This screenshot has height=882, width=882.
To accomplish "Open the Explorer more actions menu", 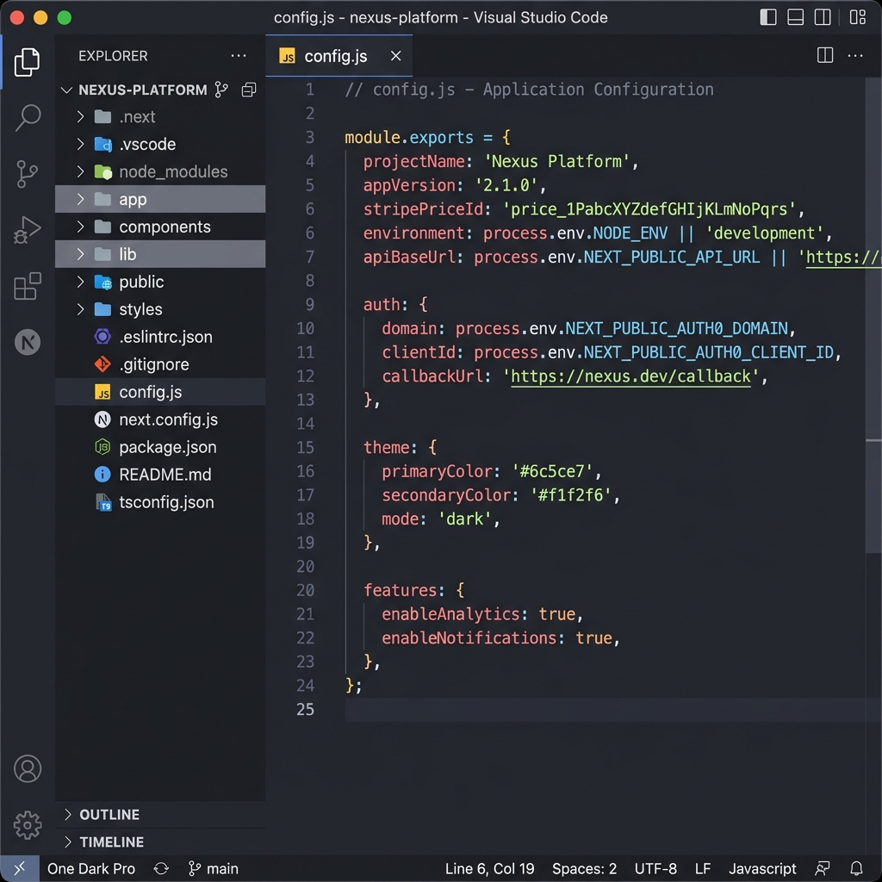I will 239,56.
